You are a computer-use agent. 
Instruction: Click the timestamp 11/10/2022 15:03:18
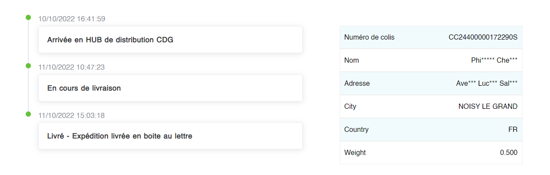(x=72, y=115)
